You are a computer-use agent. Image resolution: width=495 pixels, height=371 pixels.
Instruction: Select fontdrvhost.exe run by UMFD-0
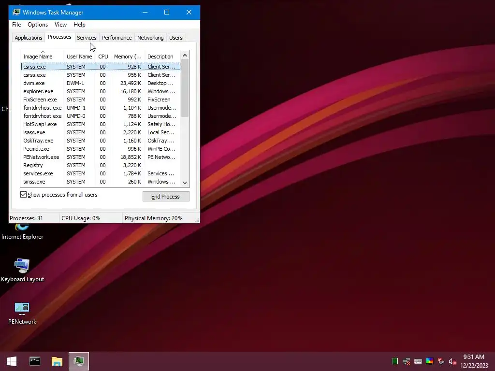click(x=101, y=116)
